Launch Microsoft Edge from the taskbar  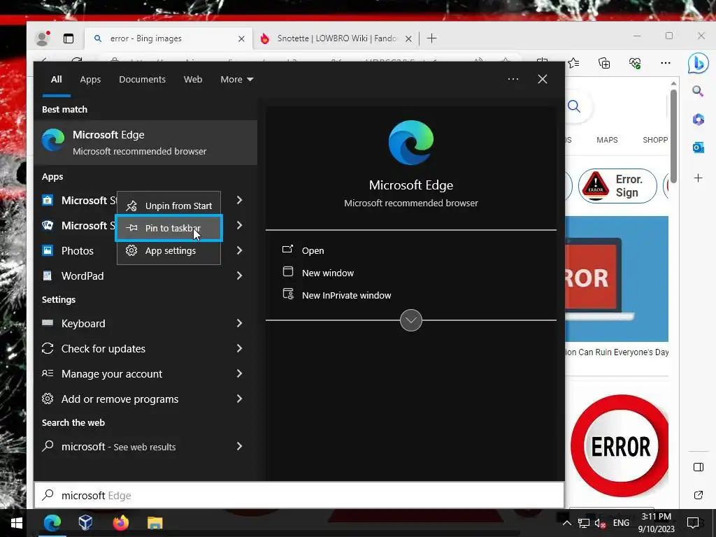point(52,523)
